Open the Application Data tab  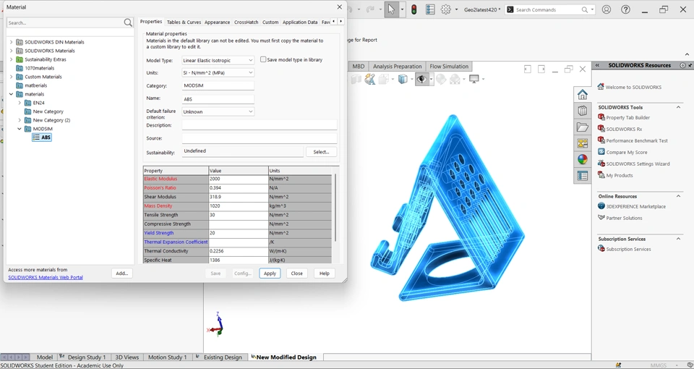click(299, 22)
